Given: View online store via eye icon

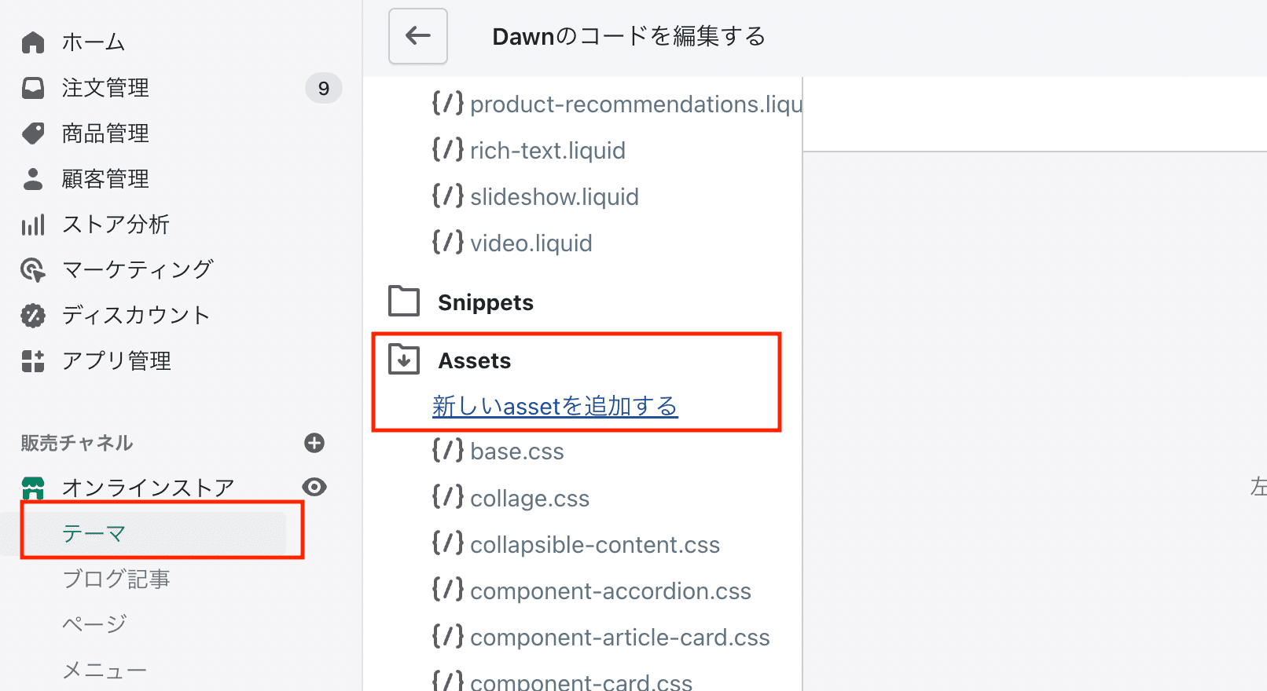Looking at the screenshot, I should 314,487.
